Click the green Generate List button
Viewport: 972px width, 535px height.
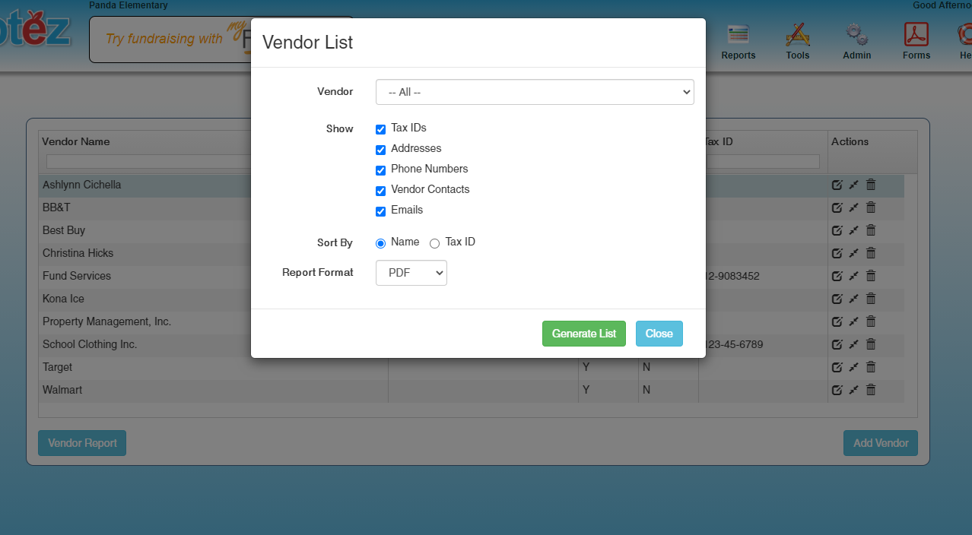pos(583,334)
